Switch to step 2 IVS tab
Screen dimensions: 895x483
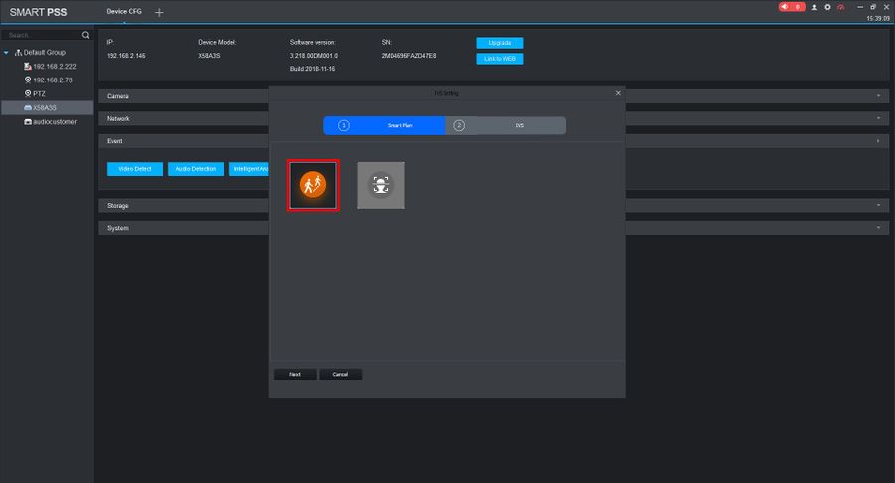pos(505,125)
